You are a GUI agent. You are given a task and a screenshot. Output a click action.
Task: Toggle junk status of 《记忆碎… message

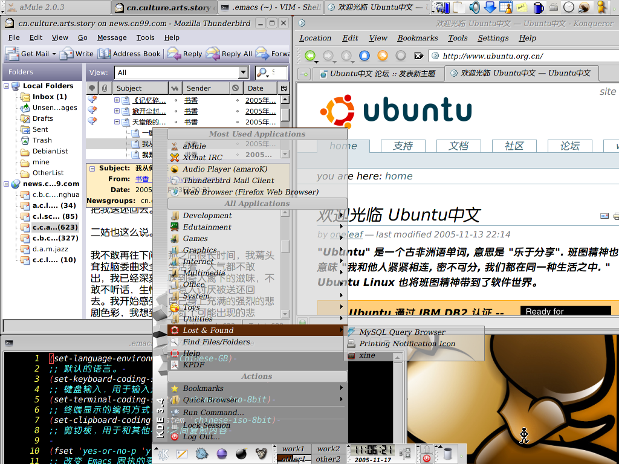[237, 100]
